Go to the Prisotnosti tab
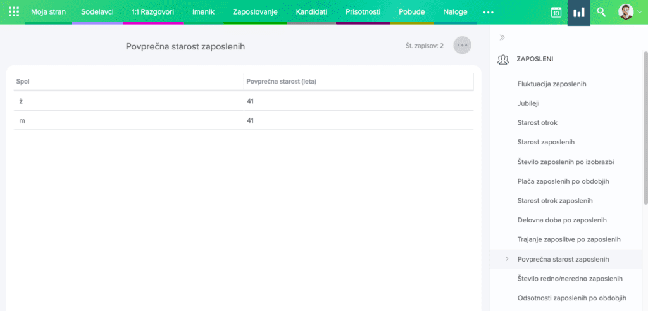648x311 pixels. tap(363, 12)
